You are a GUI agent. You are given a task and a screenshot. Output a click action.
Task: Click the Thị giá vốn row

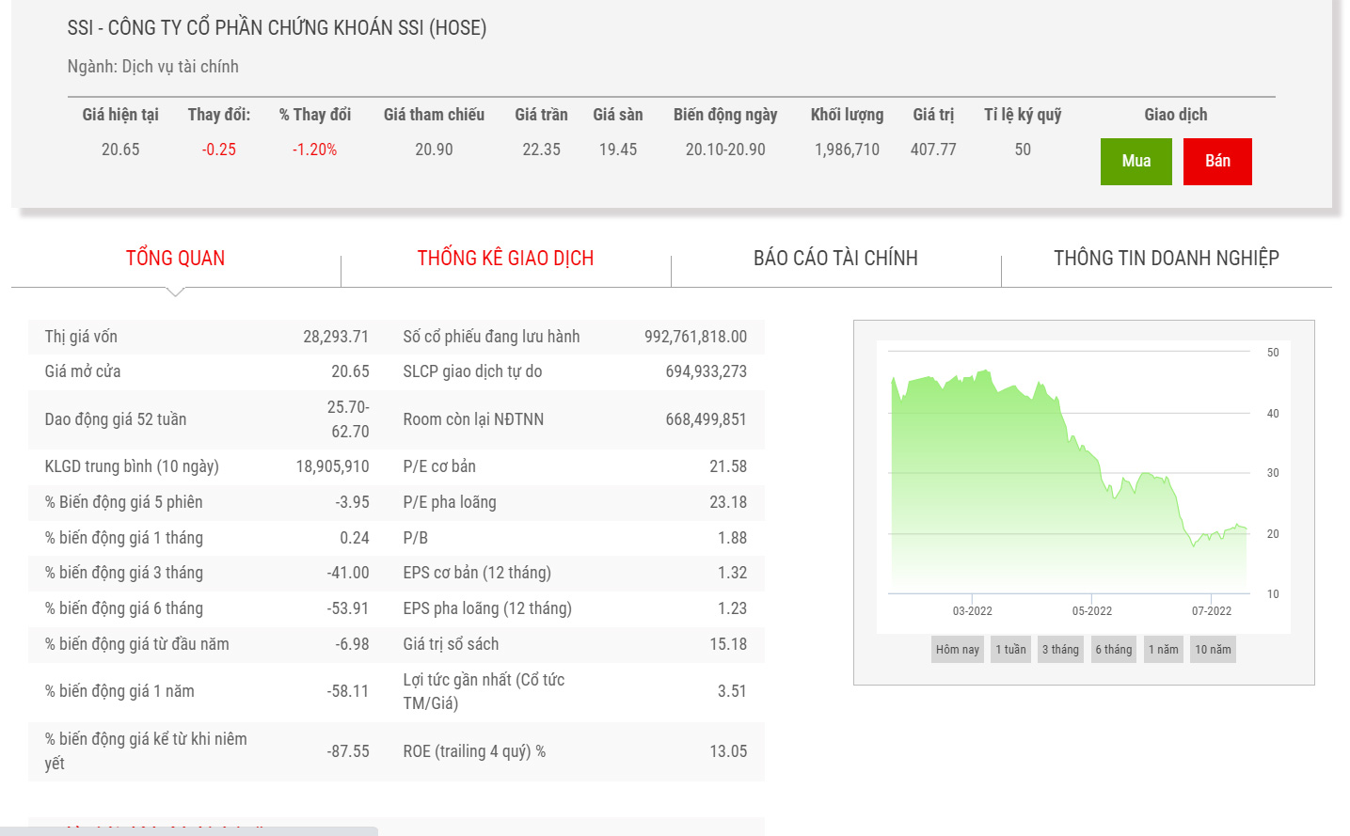207,337
